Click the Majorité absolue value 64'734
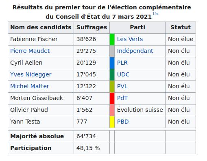Image resolution: width=207 pixels, height=161 pixels. pyautogui.click(x=86, y=136)
